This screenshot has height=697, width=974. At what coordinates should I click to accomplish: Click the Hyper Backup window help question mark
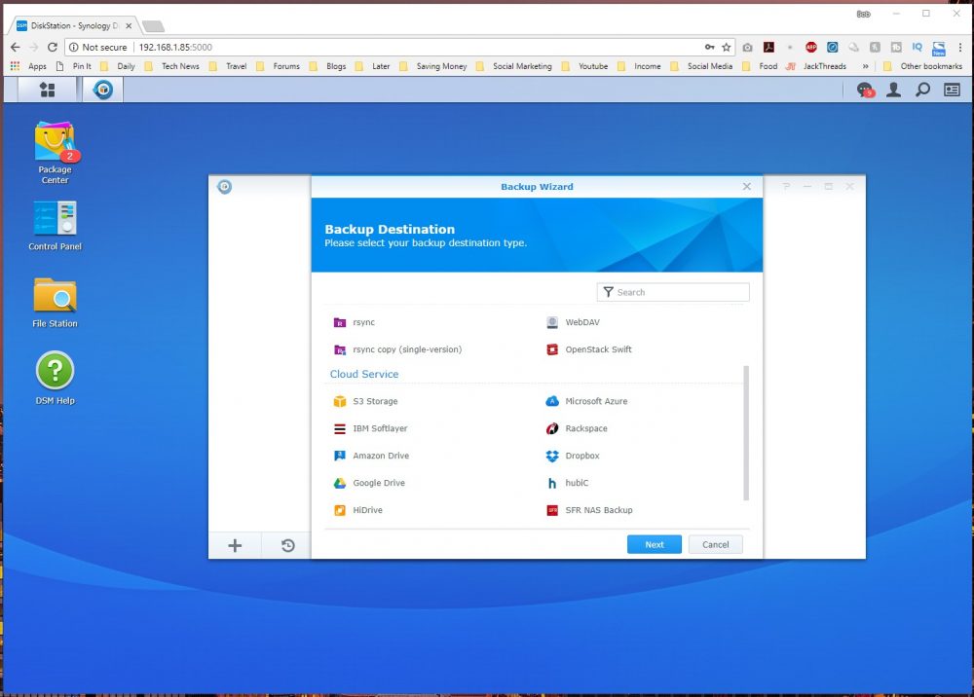[x=786, y=186]
